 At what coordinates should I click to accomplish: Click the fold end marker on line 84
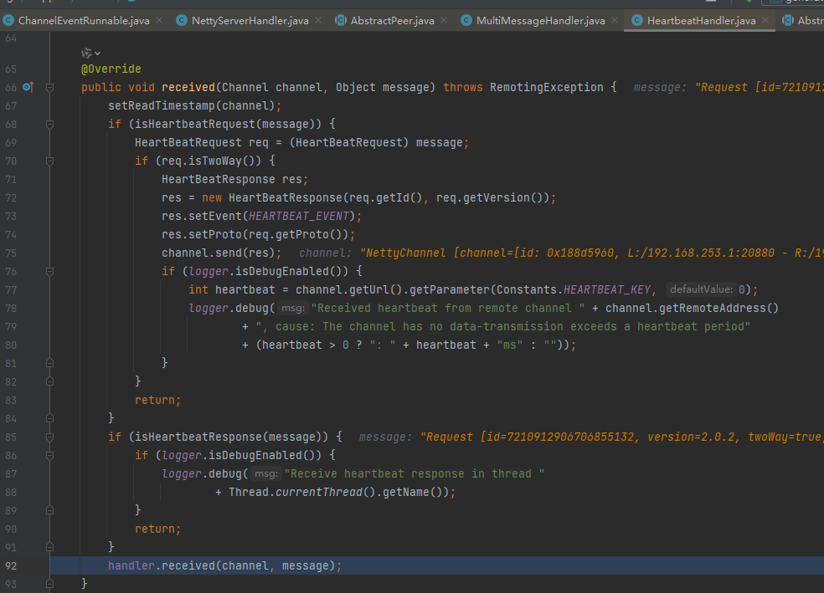[x=49, y=418]
